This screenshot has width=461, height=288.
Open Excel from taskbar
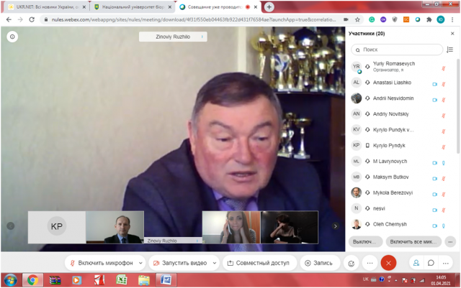(x=122, y=280)
